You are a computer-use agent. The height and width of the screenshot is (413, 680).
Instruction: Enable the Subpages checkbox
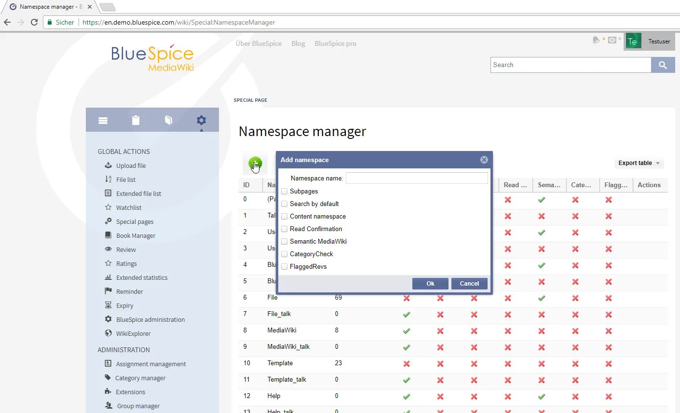coord(285,192)
